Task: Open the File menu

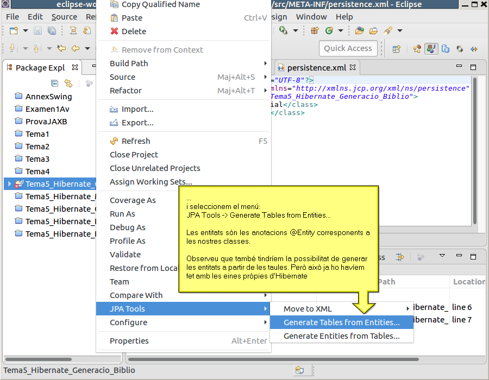Action: coord(12,17)
